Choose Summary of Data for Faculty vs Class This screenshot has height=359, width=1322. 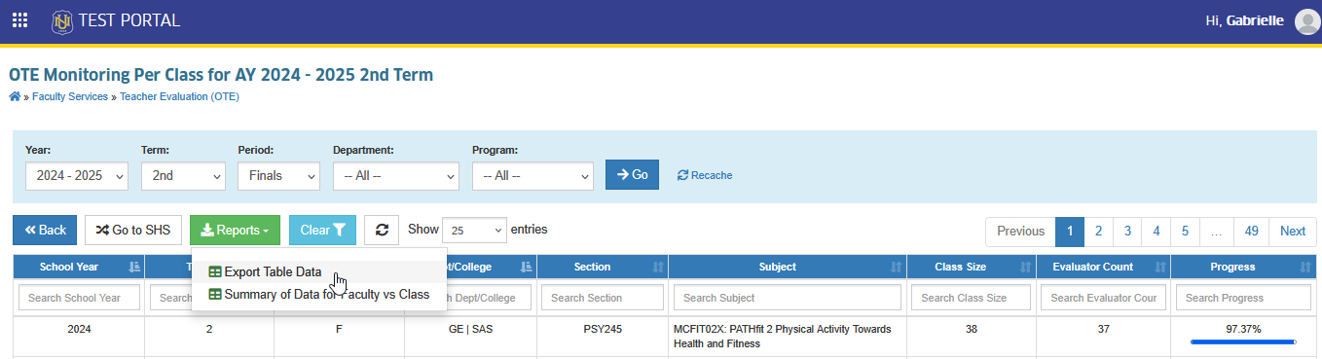click(x=319, y=294)
